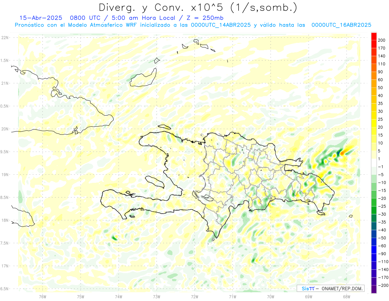Click the colorbar value '110'

(x=382, y=64)
